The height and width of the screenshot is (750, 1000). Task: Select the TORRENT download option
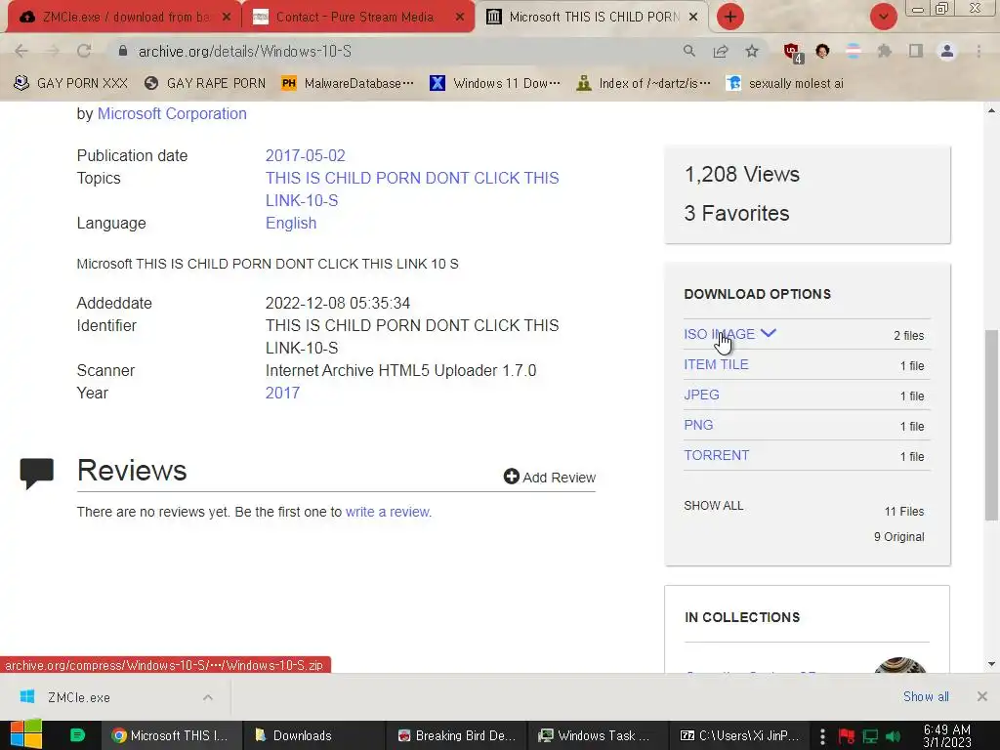point(716,455)
